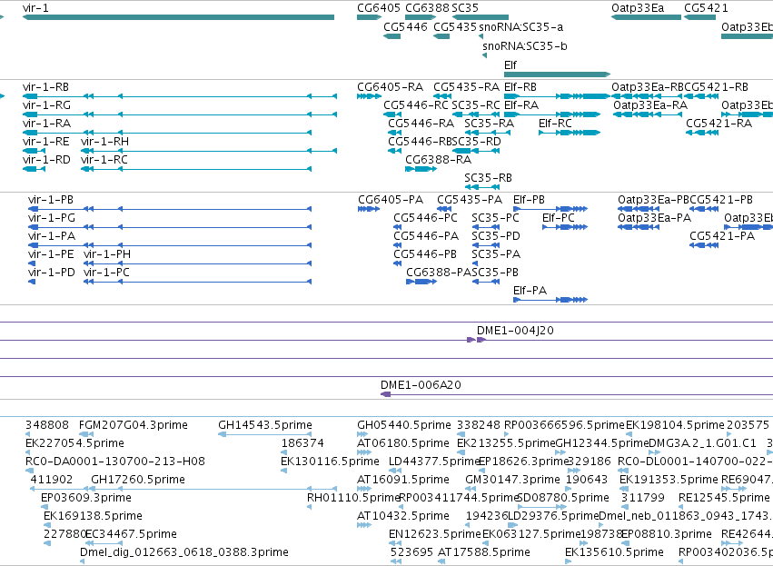Click transcript CG5435-RA

click(442, 96)
